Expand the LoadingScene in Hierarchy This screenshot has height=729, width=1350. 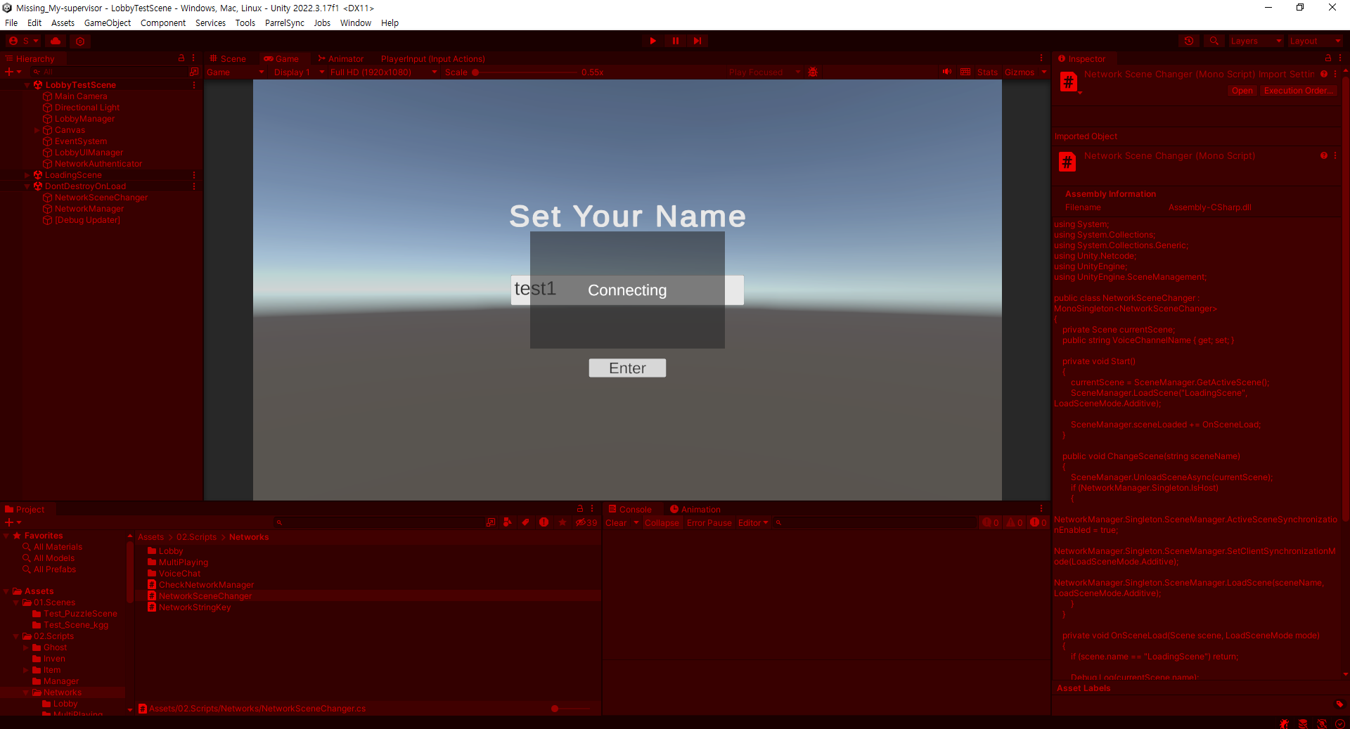27,175
